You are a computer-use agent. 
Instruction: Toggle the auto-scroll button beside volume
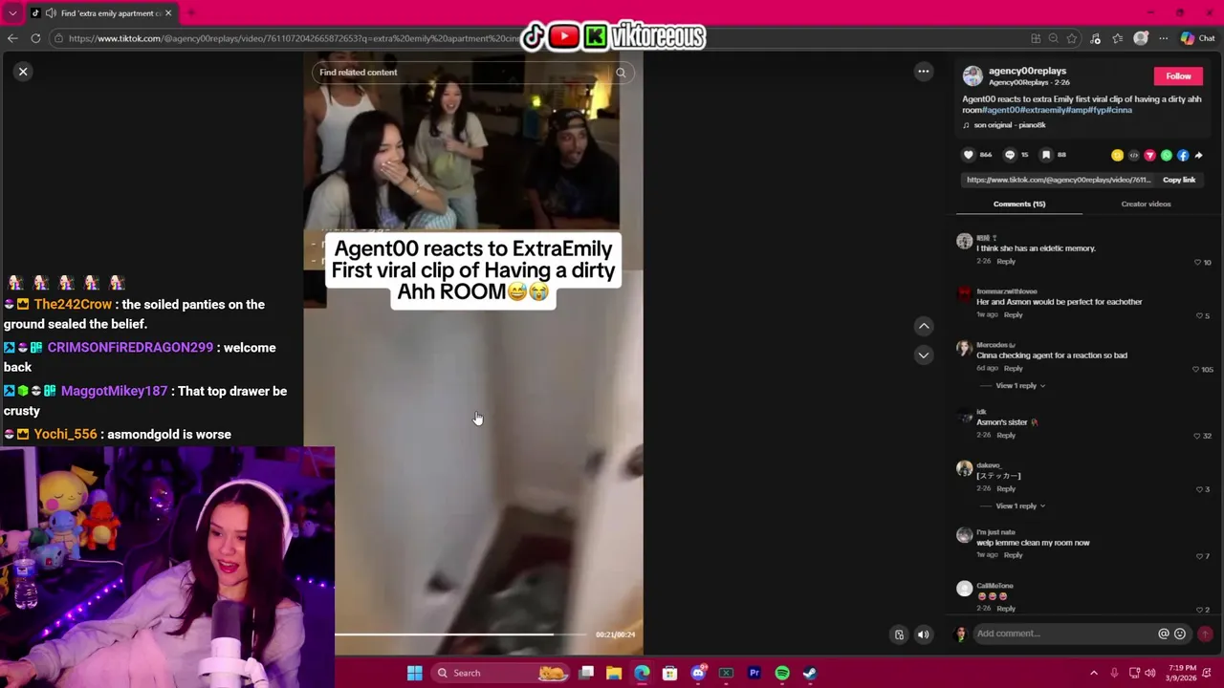(x=899, y=634)
